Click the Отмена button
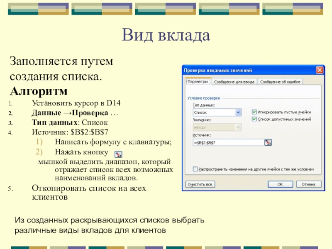 pyautogui.click(x=308, y=184)
